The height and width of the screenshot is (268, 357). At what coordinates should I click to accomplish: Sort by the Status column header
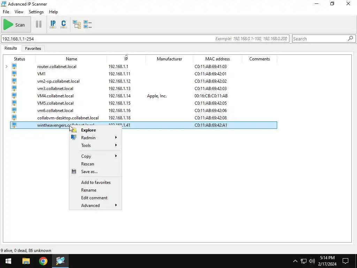(x=20, y=59)
